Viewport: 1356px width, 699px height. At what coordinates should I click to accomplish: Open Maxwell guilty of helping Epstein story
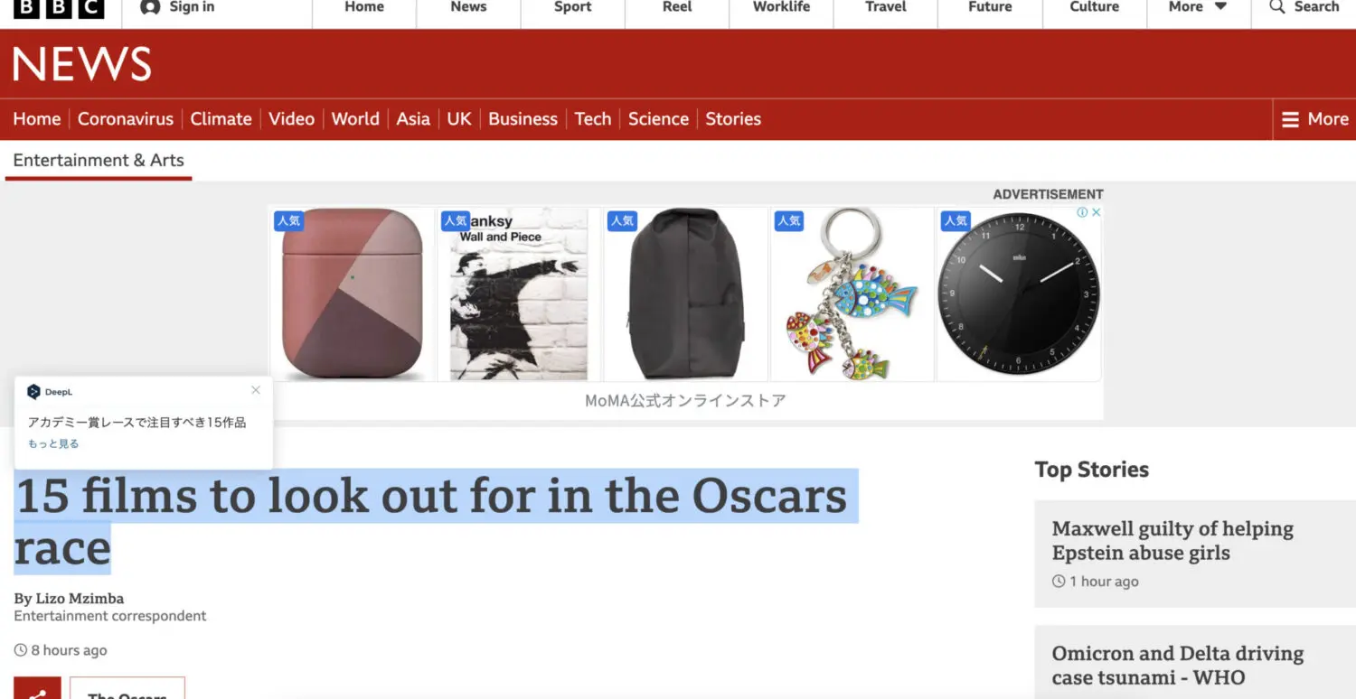pos(1172,540)
